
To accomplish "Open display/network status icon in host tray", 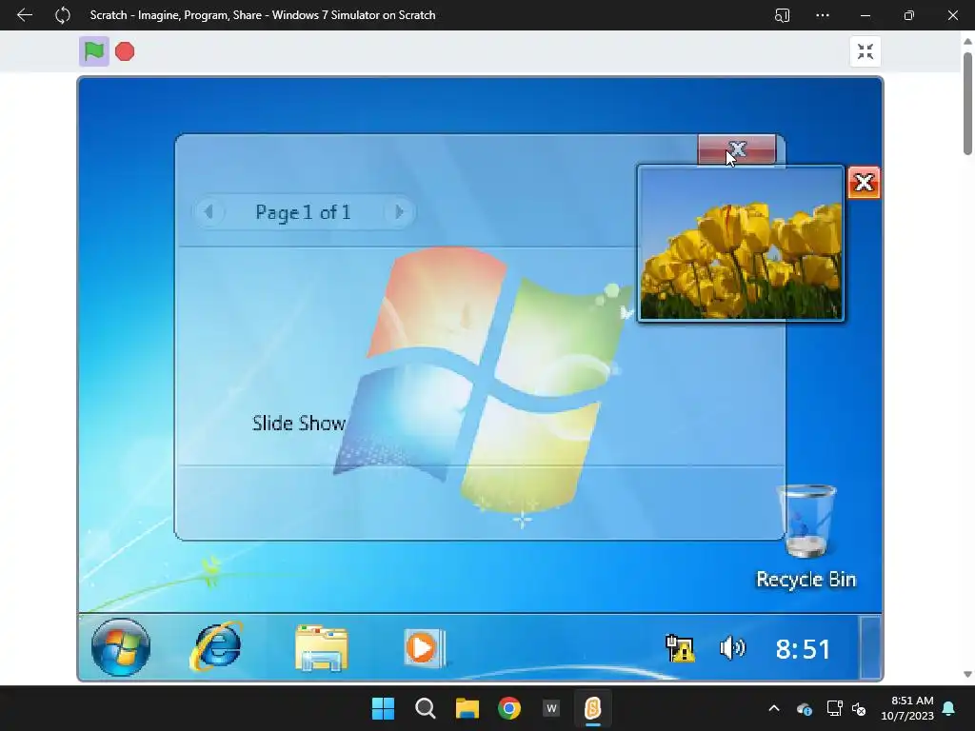I will tap(834, 708).
